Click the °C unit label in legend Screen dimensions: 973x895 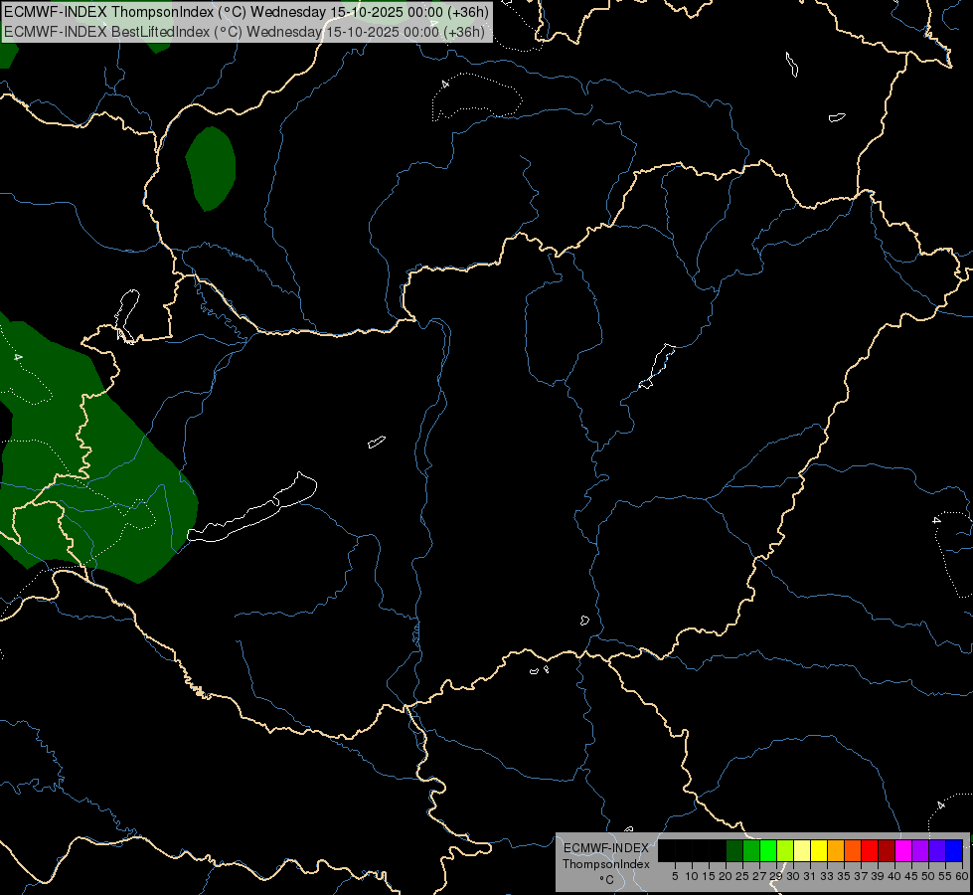[607, 880]
